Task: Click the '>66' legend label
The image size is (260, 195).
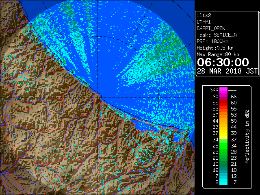Action: pyautogui.click(x=214, y=91)
